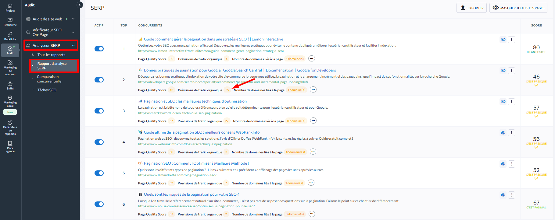555x220 pixels.
Task: Open three-dot menu for smartkeyword result
Action: click(x=512, y=102)
